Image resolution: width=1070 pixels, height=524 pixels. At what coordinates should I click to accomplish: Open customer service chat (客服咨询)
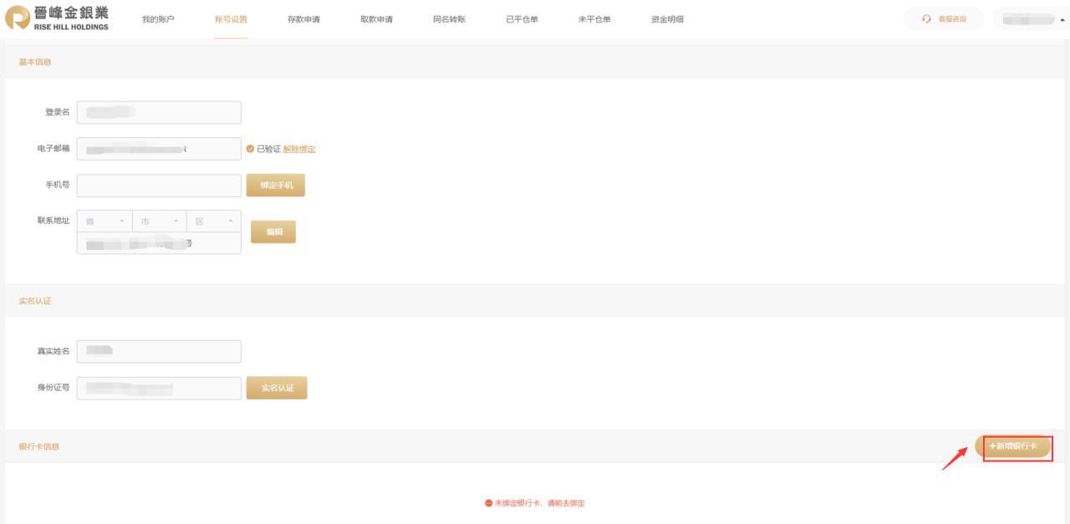[x=943, y=19]
